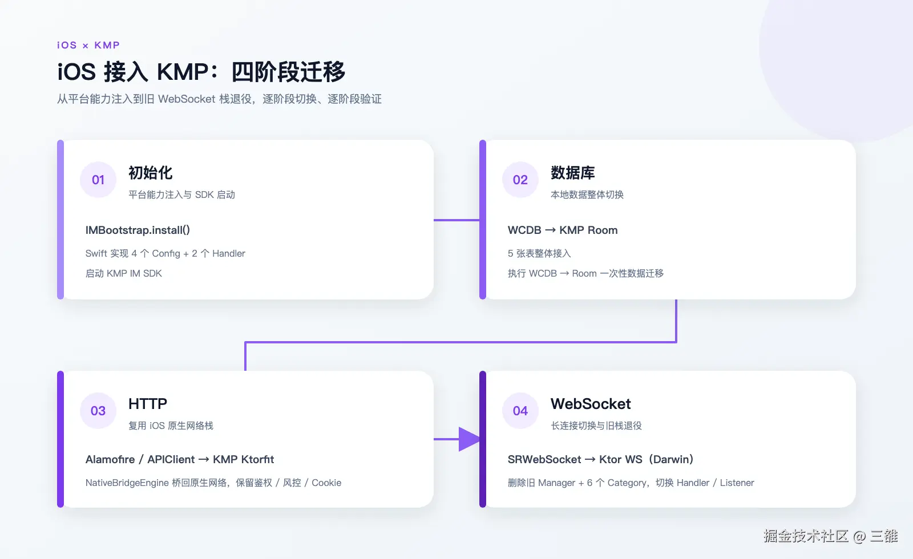
Task: Click '删除旧 Manager + 6 个 Category' line
Action: click(631, 483)
